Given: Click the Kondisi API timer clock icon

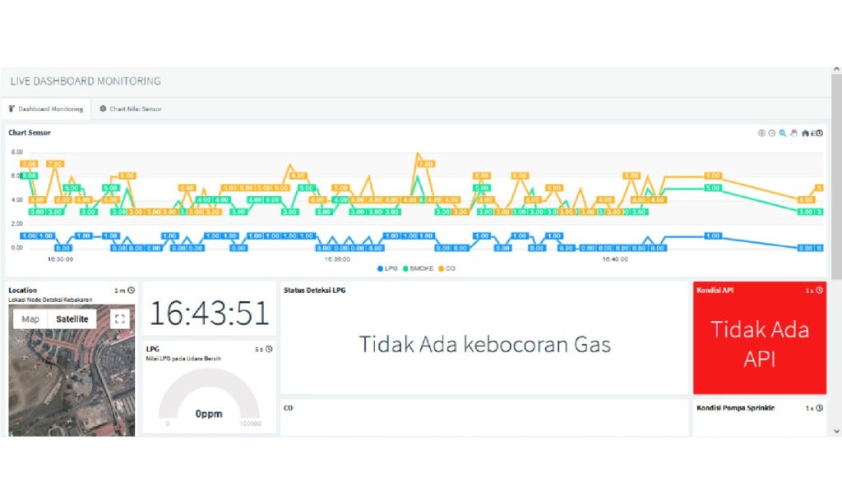Looking at the screenshot, I should coord(820,290).
